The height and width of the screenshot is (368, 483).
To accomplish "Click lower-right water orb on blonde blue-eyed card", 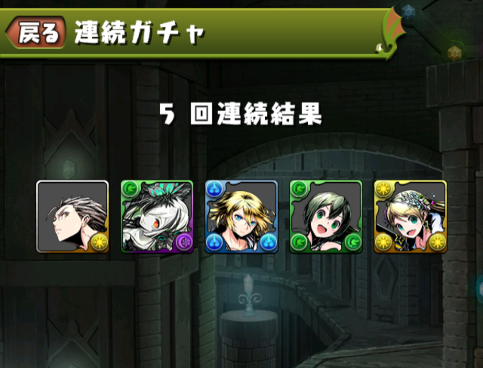I will click(x=268, y=242).
